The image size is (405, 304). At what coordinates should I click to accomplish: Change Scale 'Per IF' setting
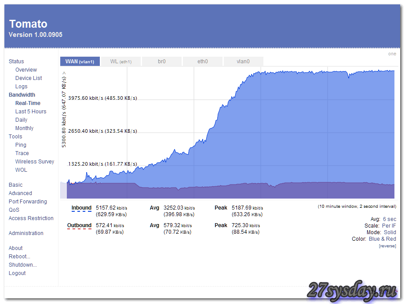tap(389, 225)
